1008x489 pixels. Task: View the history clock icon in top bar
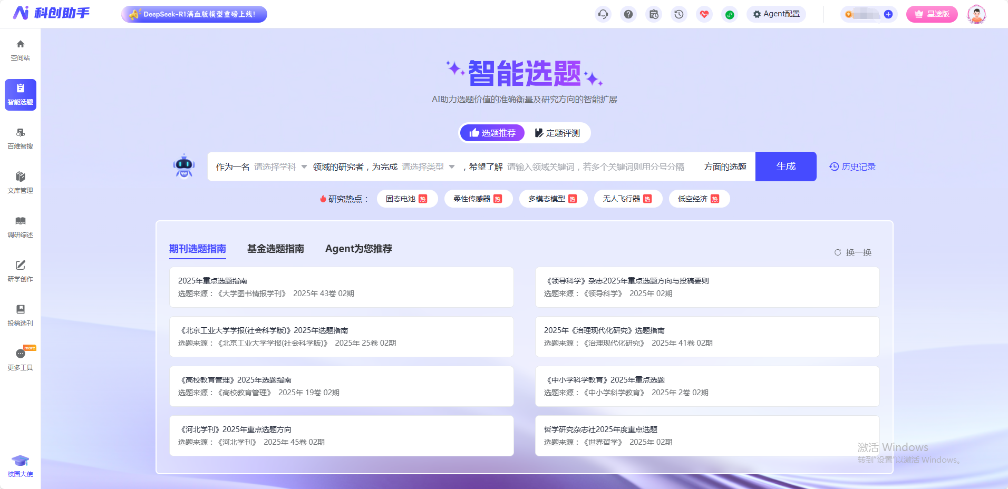pyautogui.click(x=679, y=14)
